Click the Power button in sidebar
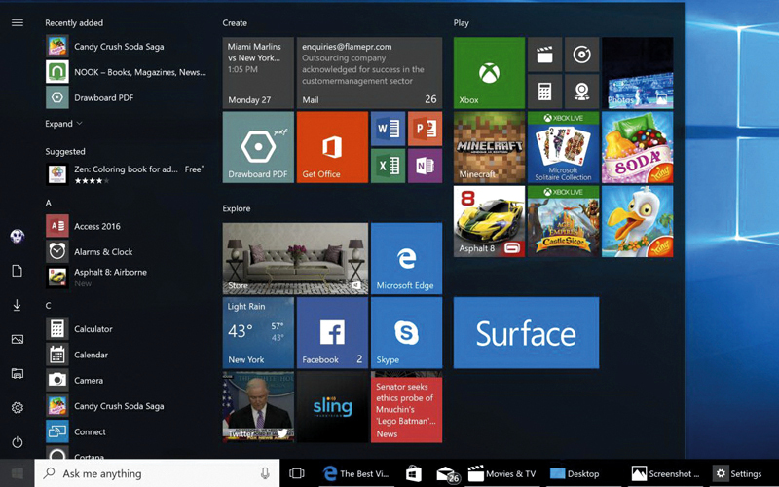 tap(17, 442)
